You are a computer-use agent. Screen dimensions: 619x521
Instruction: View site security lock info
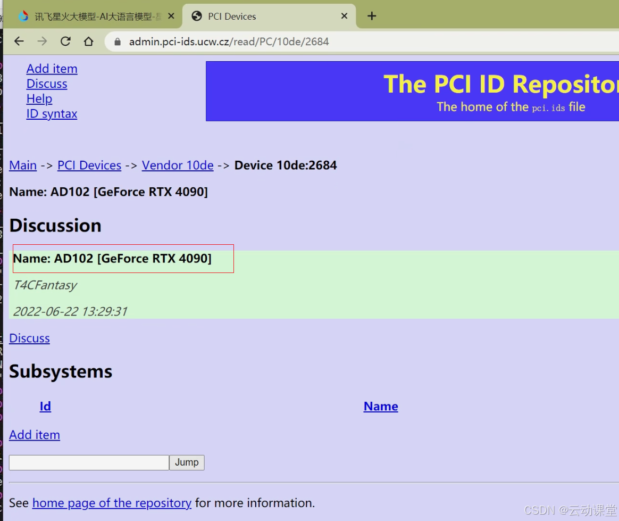click(117, 42)
